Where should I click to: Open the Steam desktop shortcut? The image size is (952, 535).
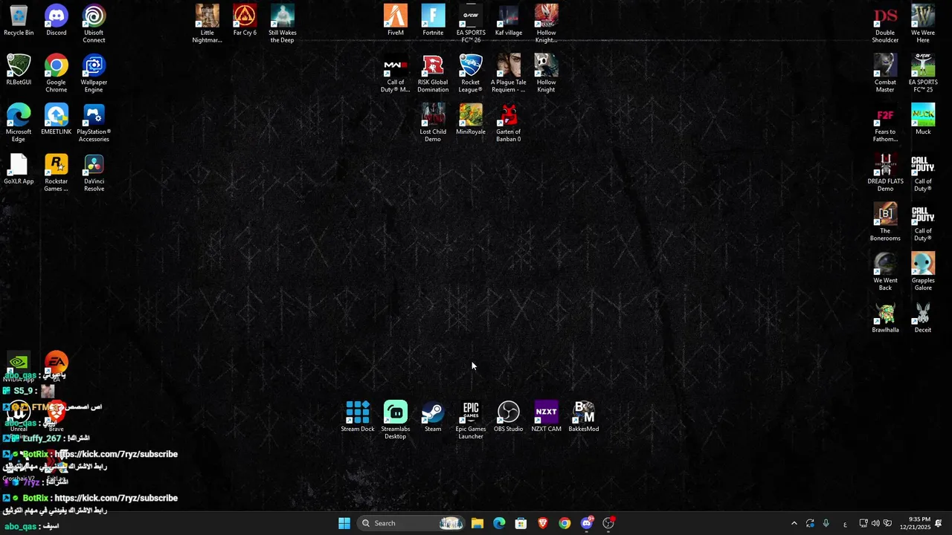pyautogui.click(x=433, y=417)
